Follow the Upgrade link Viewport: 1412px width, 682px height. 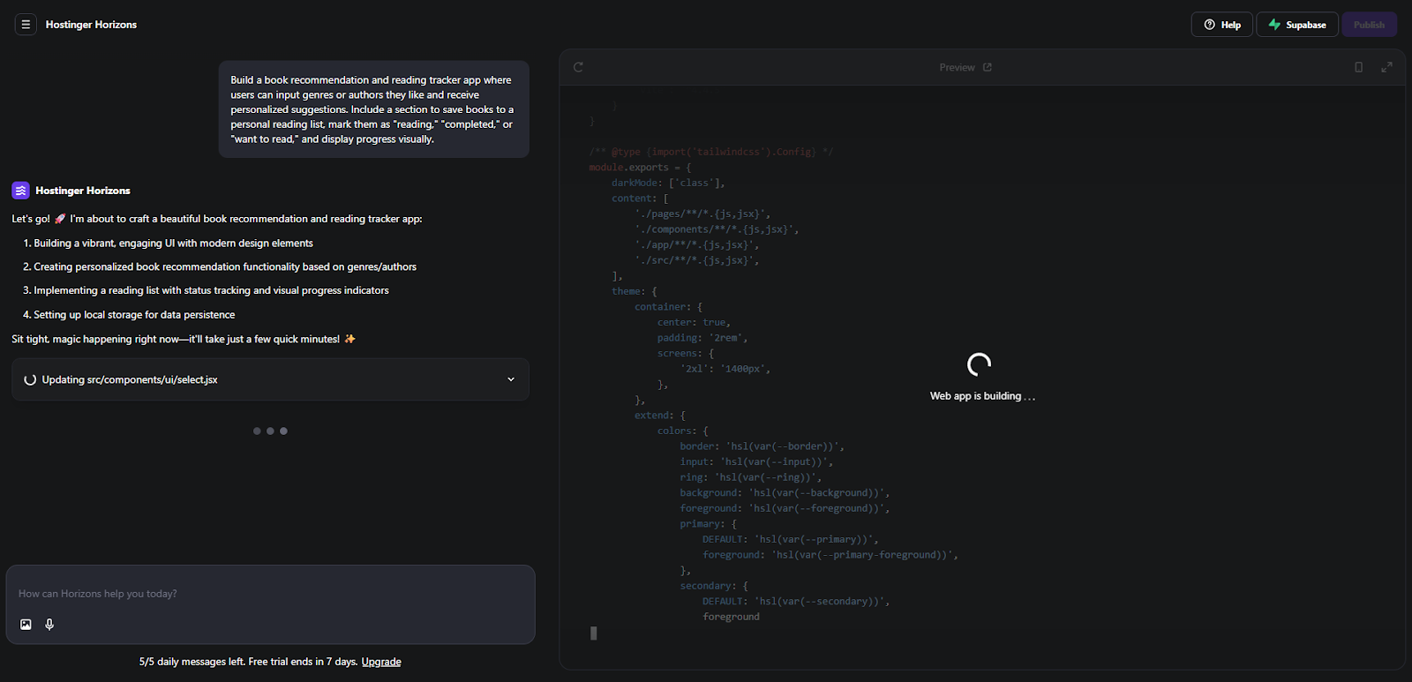click(381, 662)
